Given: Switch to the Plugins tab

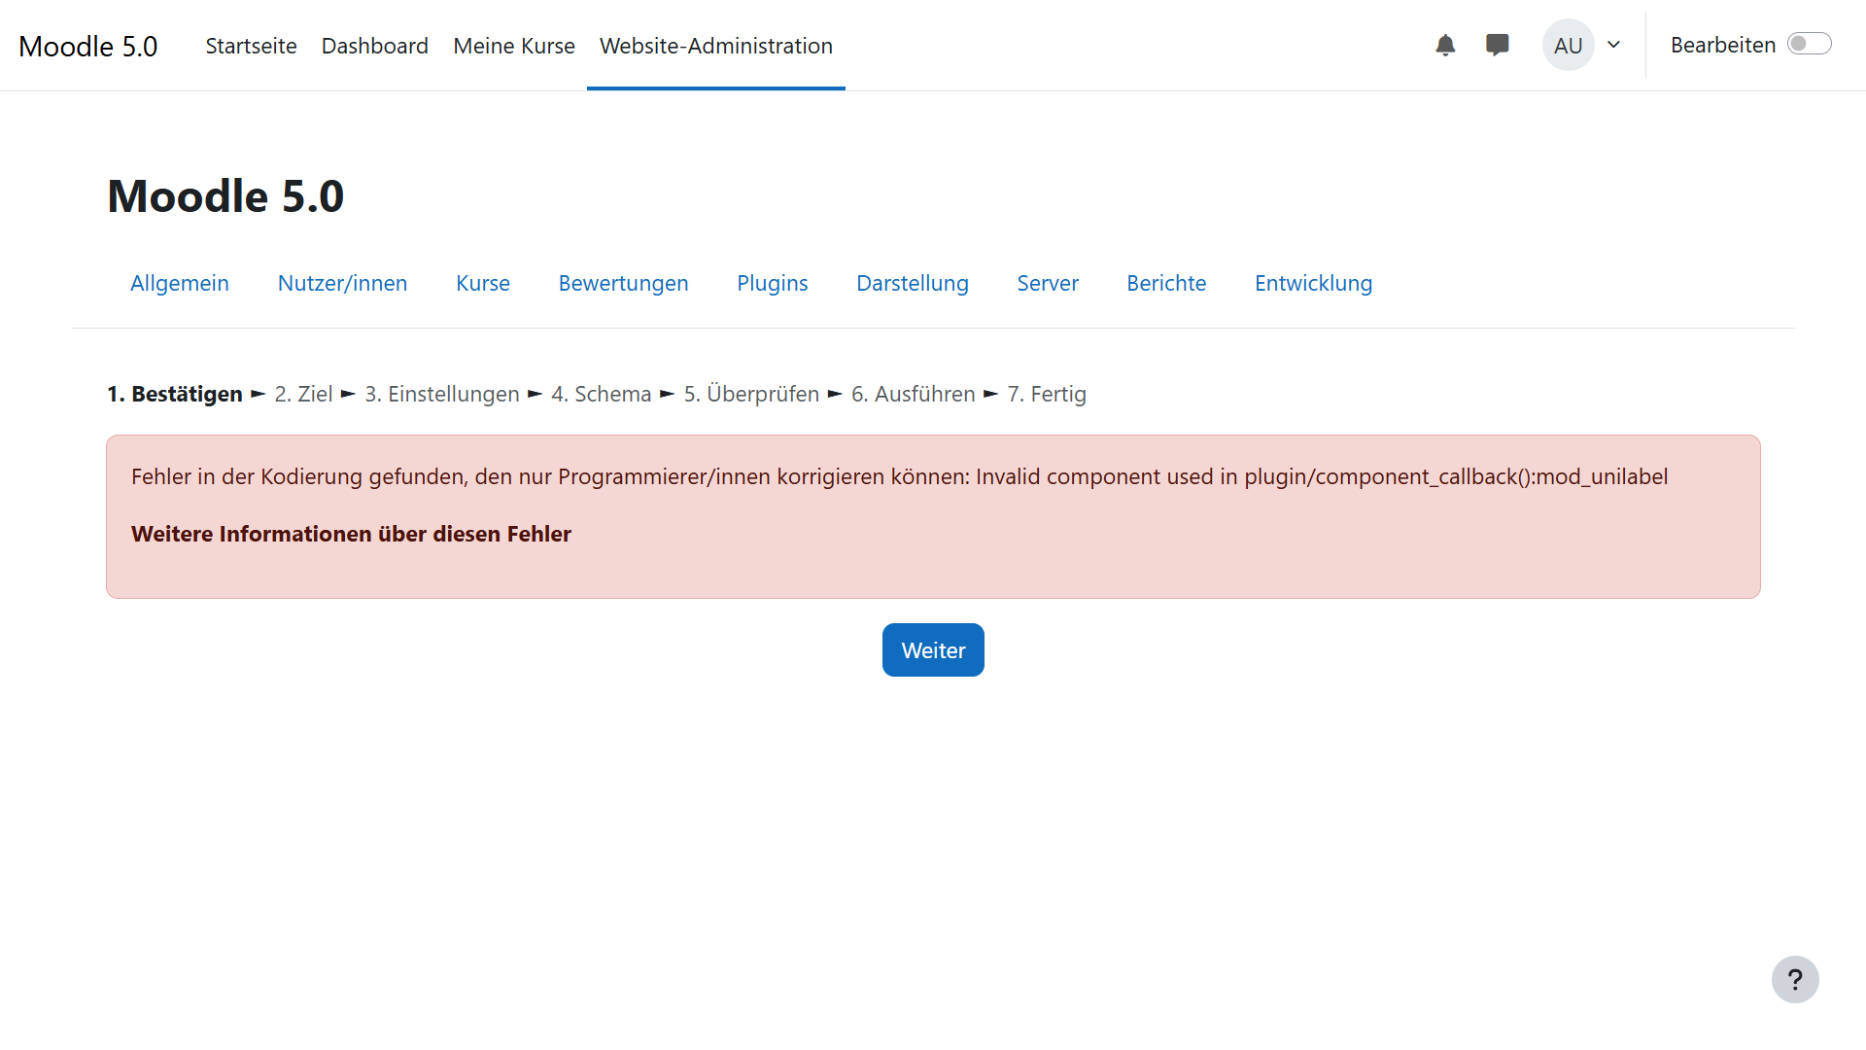Looking at the screenshot, I should coord(772,283).
